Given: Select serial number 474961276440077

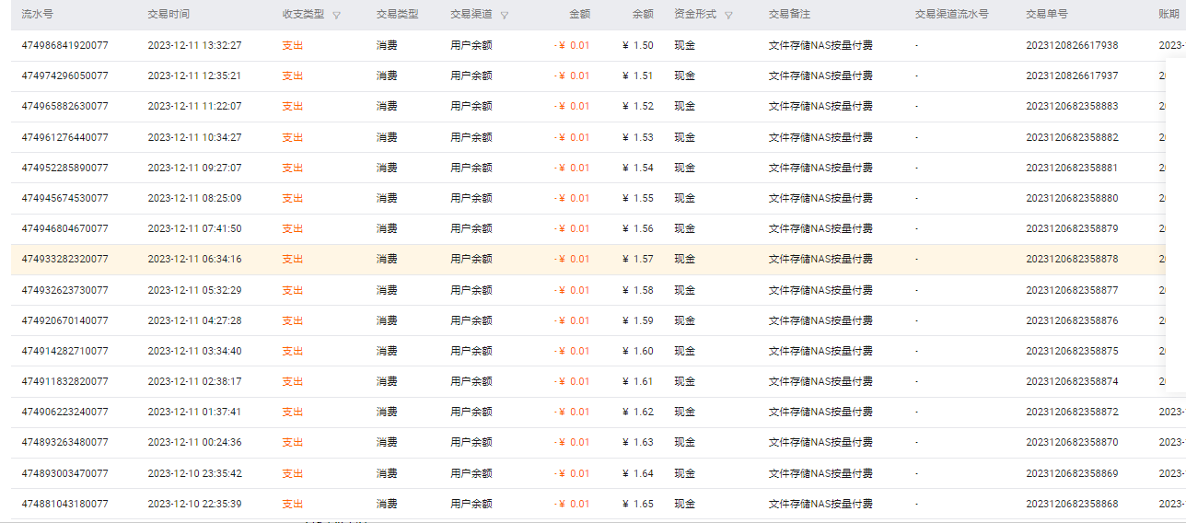Looking at the screenshot, I should tap(64, 138).
